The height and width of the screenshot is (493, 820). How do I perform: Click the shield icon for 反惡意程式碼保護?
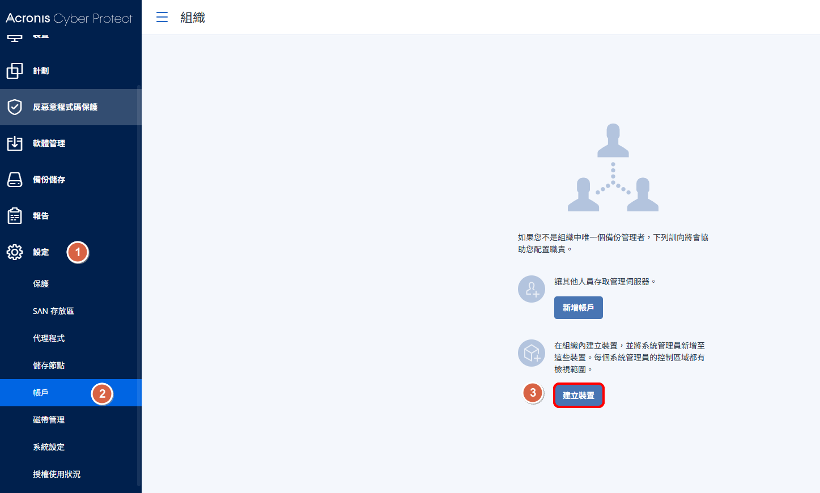point(15,107)
